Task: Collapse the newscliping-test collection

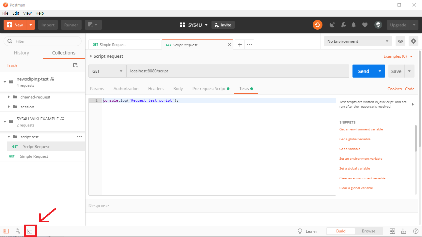Action: [5, 81]
